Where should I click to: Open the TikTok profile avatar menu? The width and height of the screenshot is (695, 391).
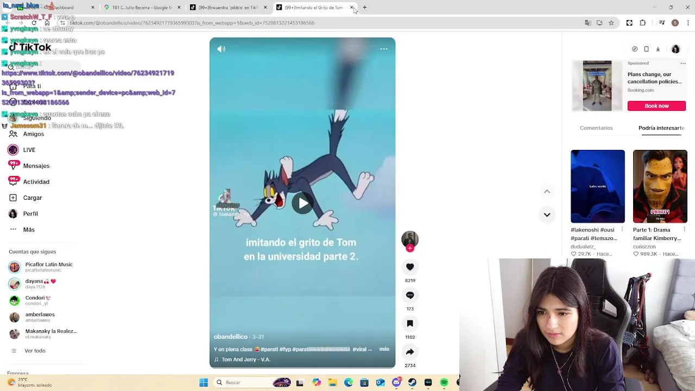tap(675, 49)
